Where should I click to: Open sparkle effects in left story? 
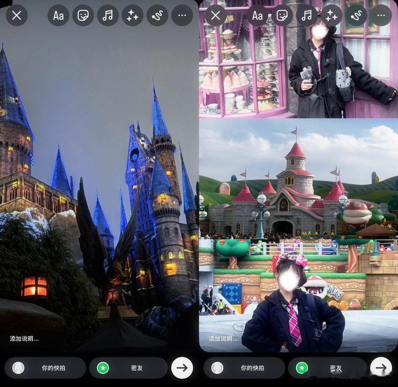coord(133,15)
